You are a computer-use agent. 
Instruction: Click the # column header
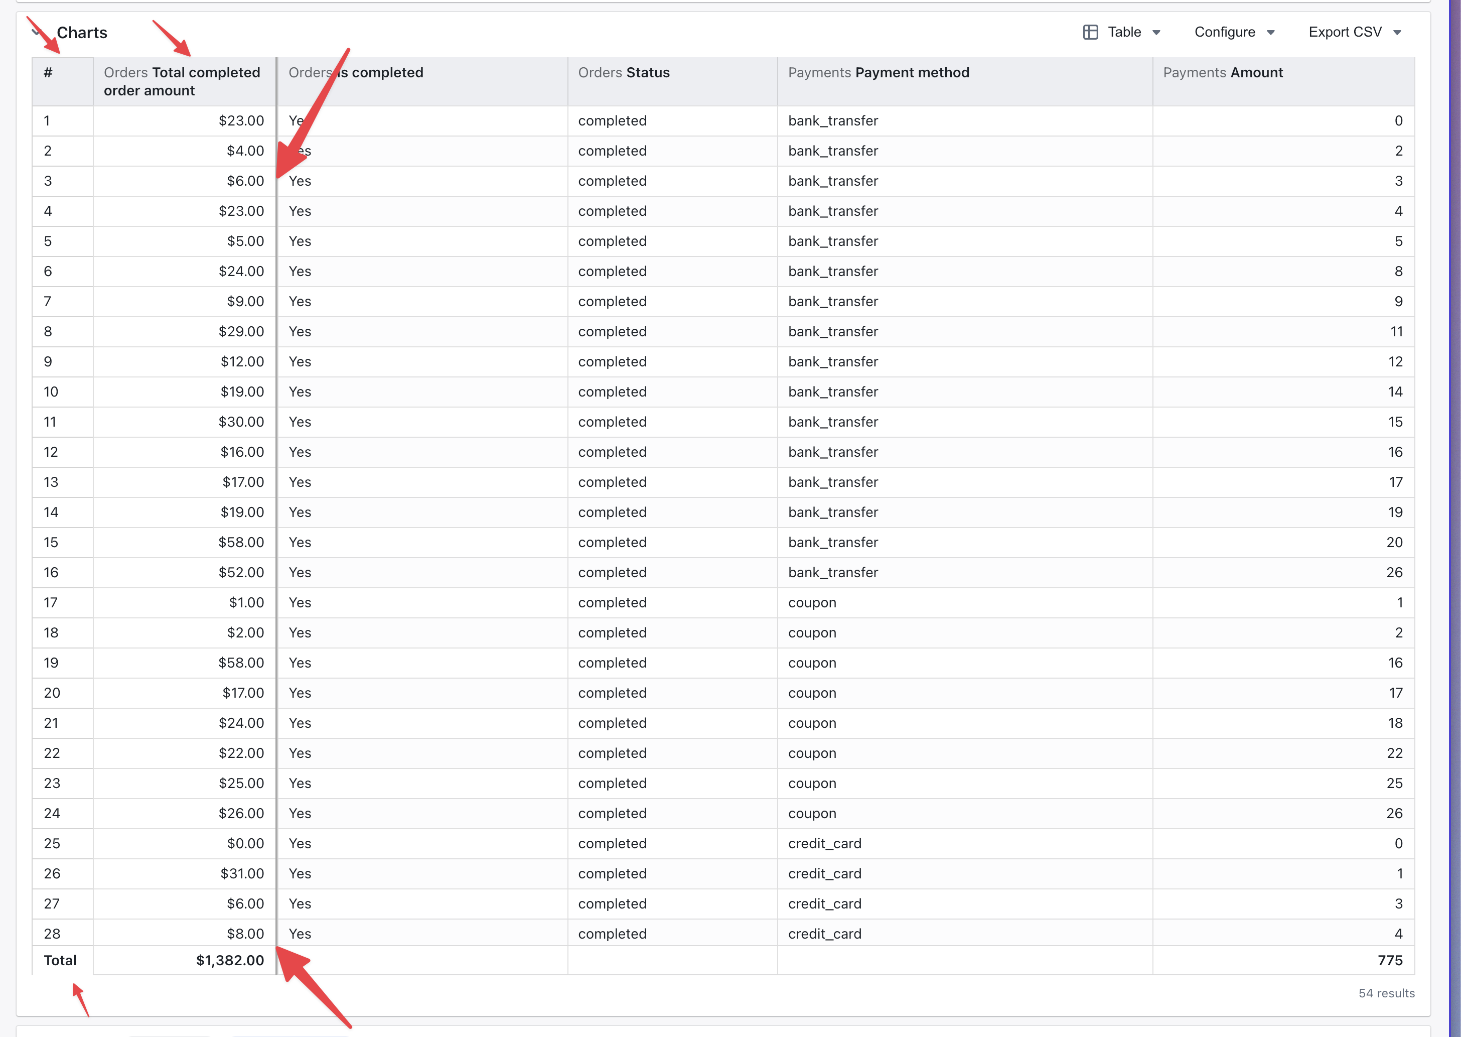pyautogui.click(x=63, y=81)
